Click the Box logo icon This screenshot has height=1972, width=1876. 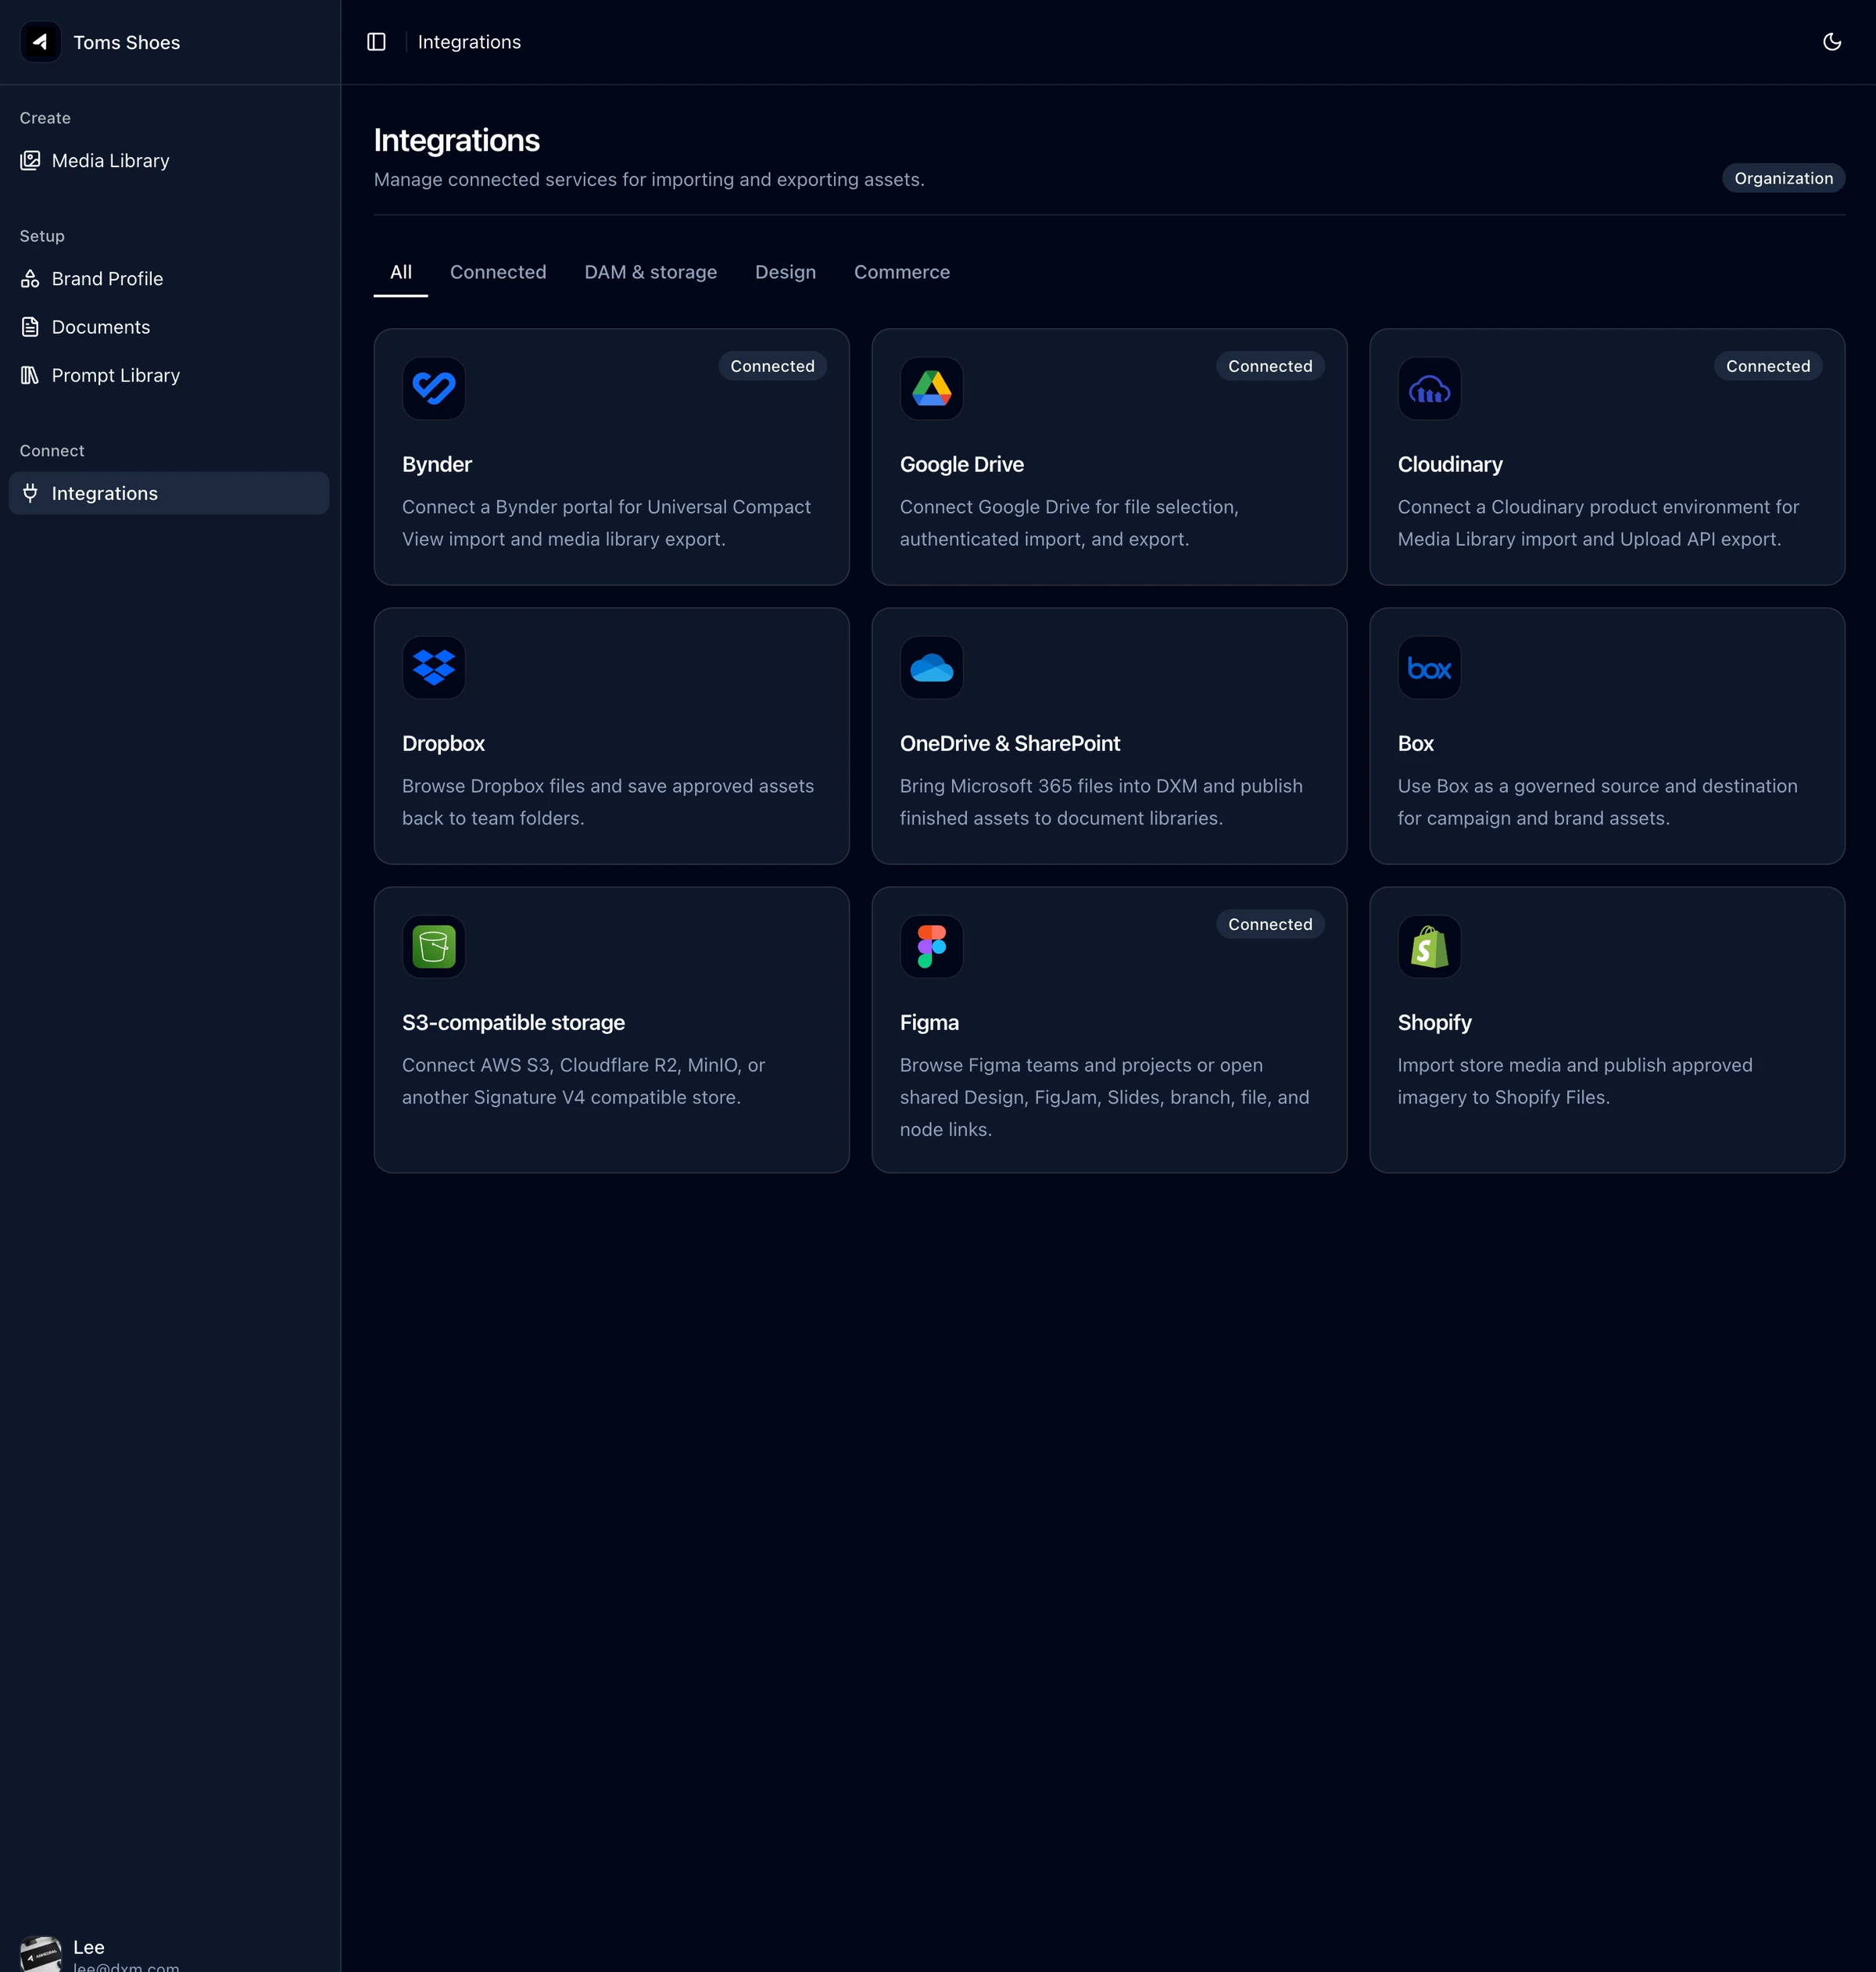(1429, 667)
